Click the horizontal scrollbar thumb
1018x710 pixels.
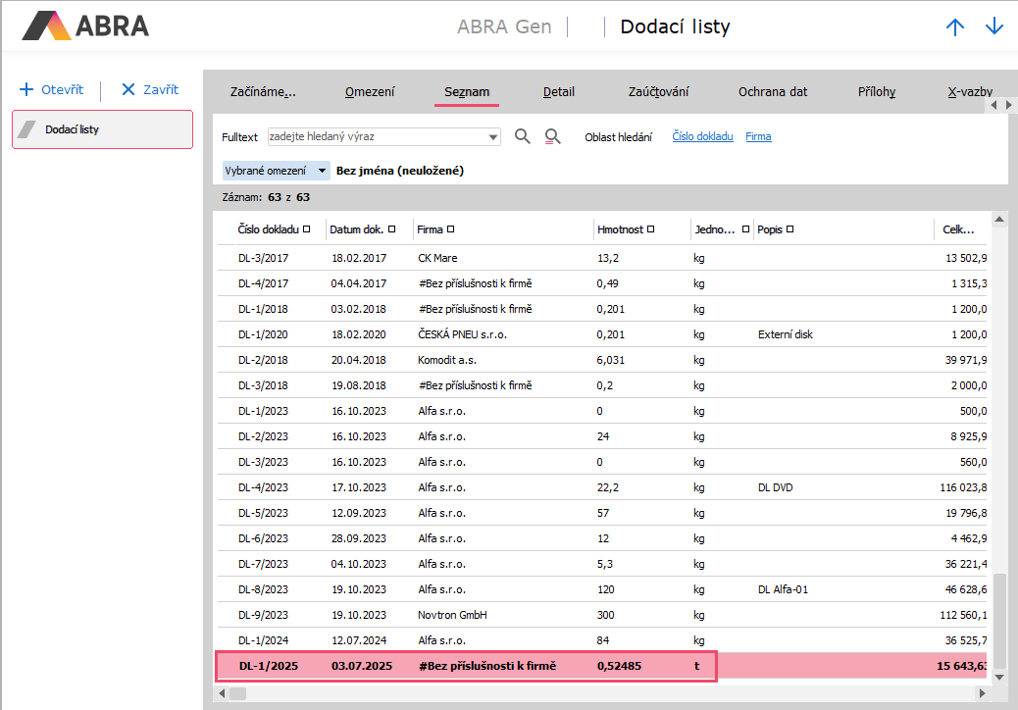point(237,693)
